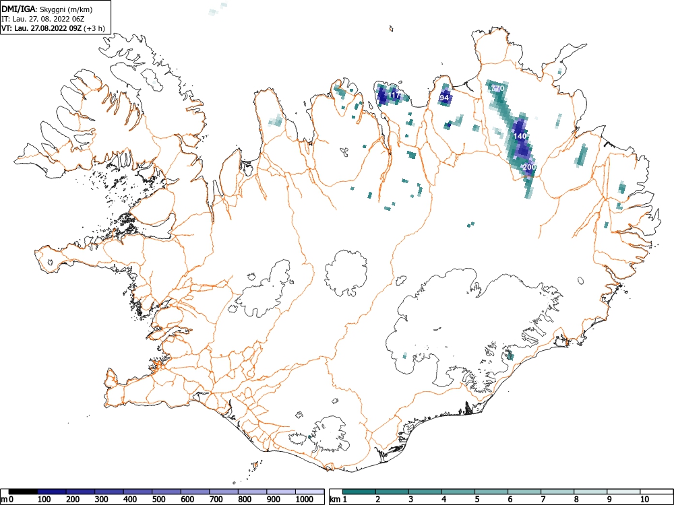Select the 400–500 m legend swatch
This screenshot has height=505, width=674.
(x=138, y=492)
